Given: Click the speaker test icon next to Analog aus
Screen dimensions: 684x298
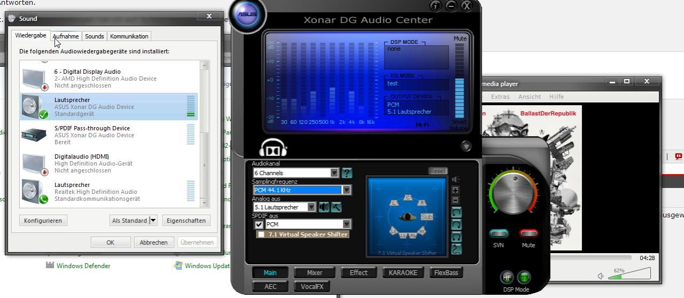Looking at the screenshot, I should [324, 207].
